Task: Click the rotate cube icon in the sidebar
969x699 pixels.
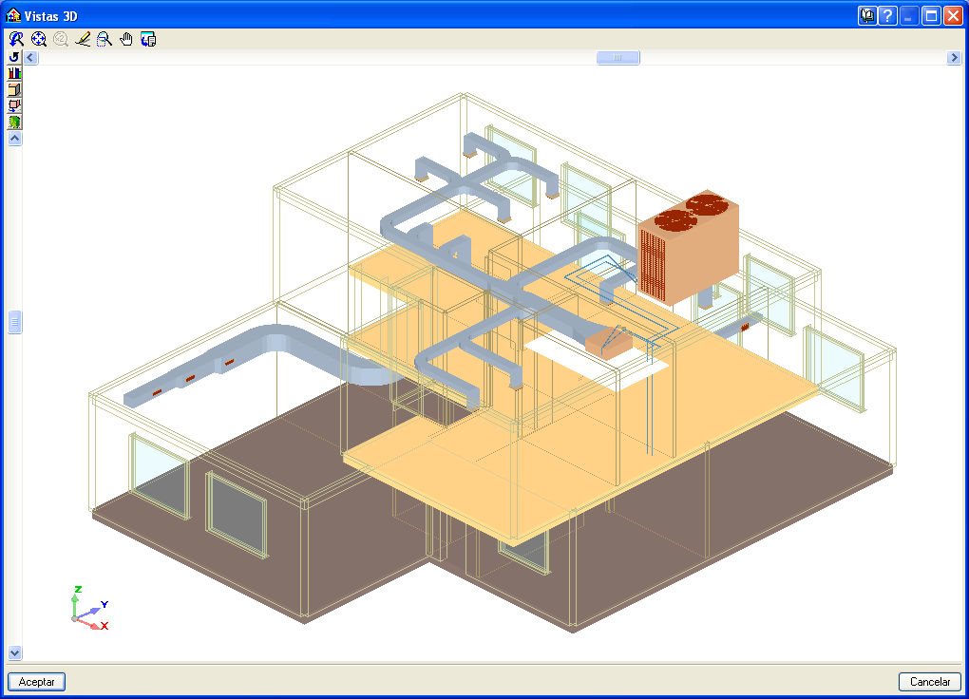Action: coord(13,105)
